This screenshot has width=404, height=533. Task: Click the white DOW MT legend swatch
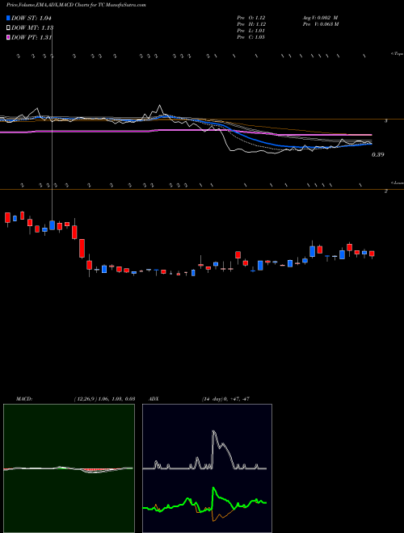click(x=8, y=28)
